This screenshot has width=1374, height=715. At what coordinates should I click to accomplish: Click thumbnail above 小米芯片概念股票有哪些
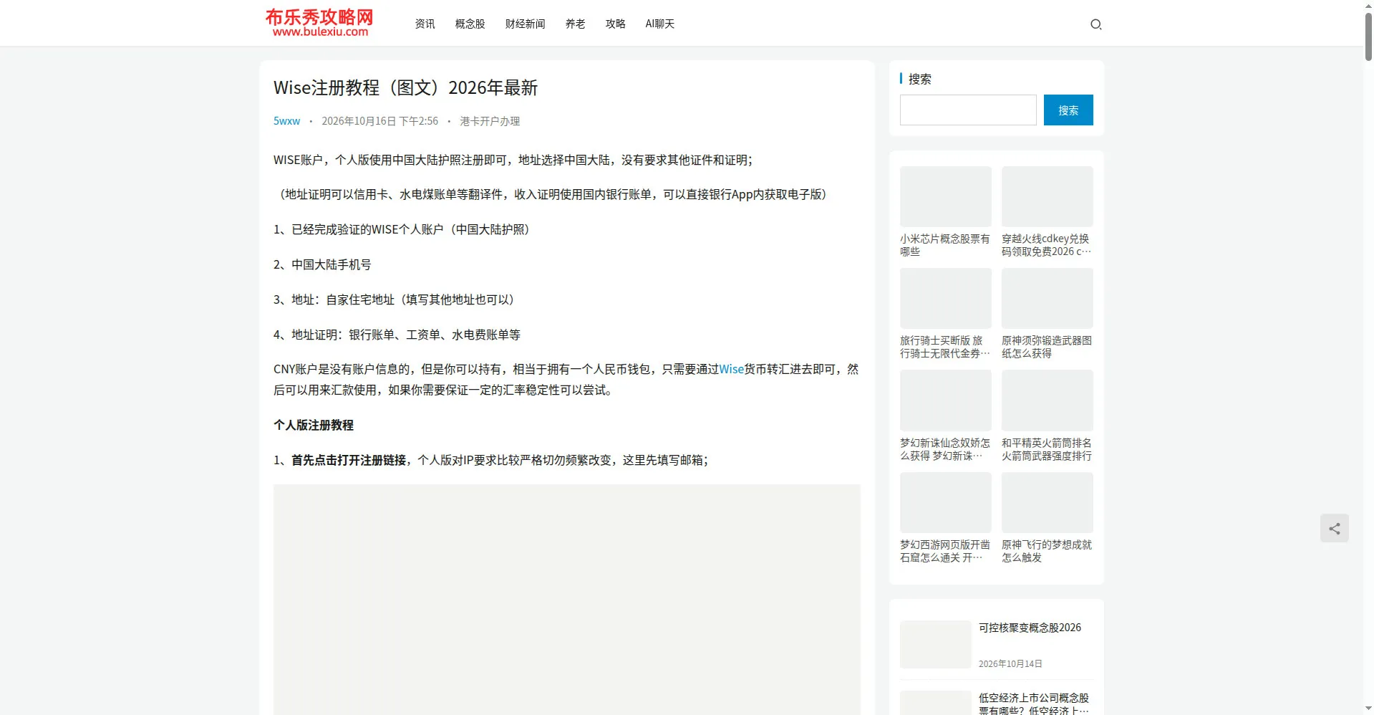945,196
